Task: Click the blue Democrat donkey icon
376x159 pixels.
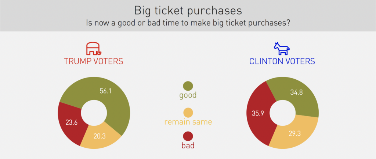Action: point(282,48)
